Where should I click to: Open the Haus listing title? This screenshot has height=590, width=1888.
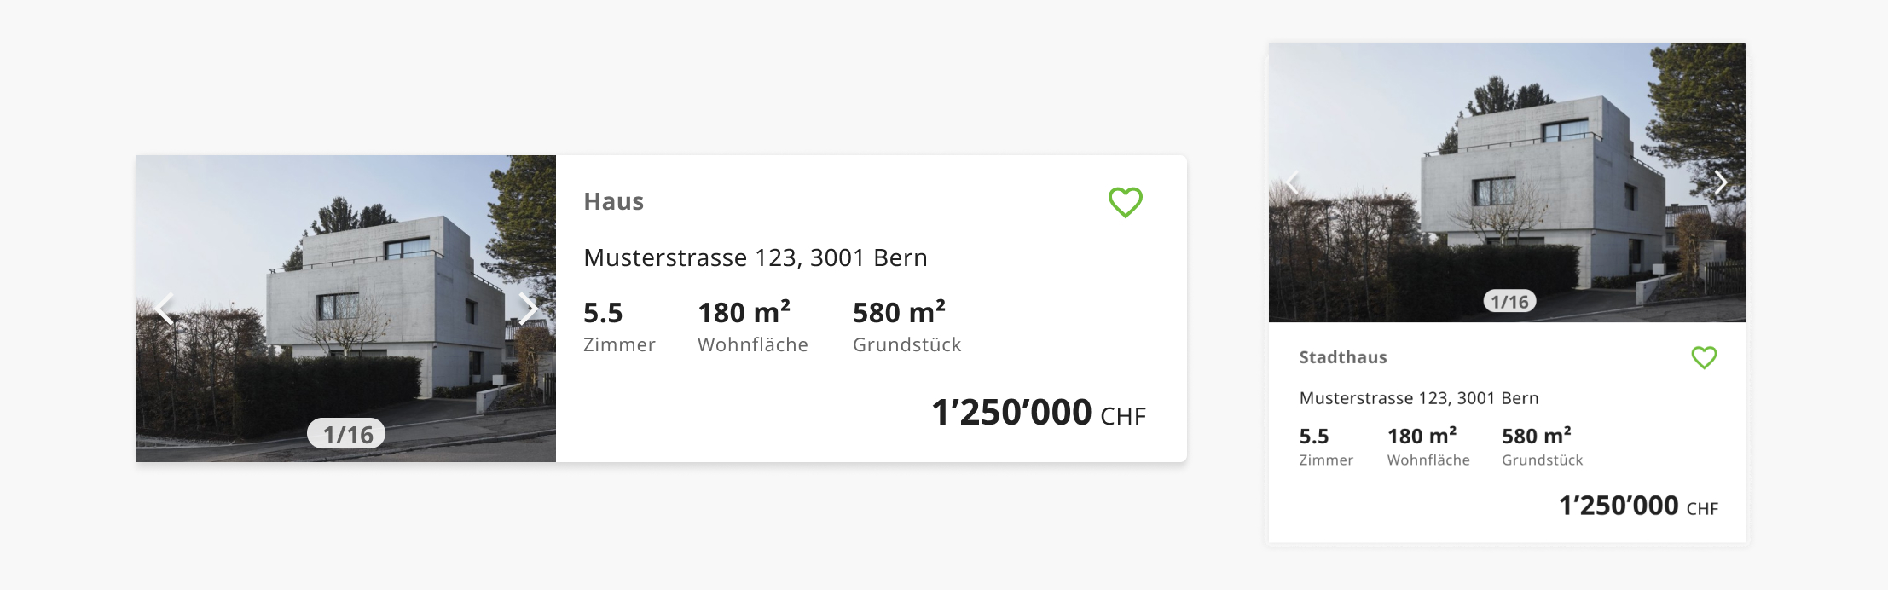pos(613,201)
